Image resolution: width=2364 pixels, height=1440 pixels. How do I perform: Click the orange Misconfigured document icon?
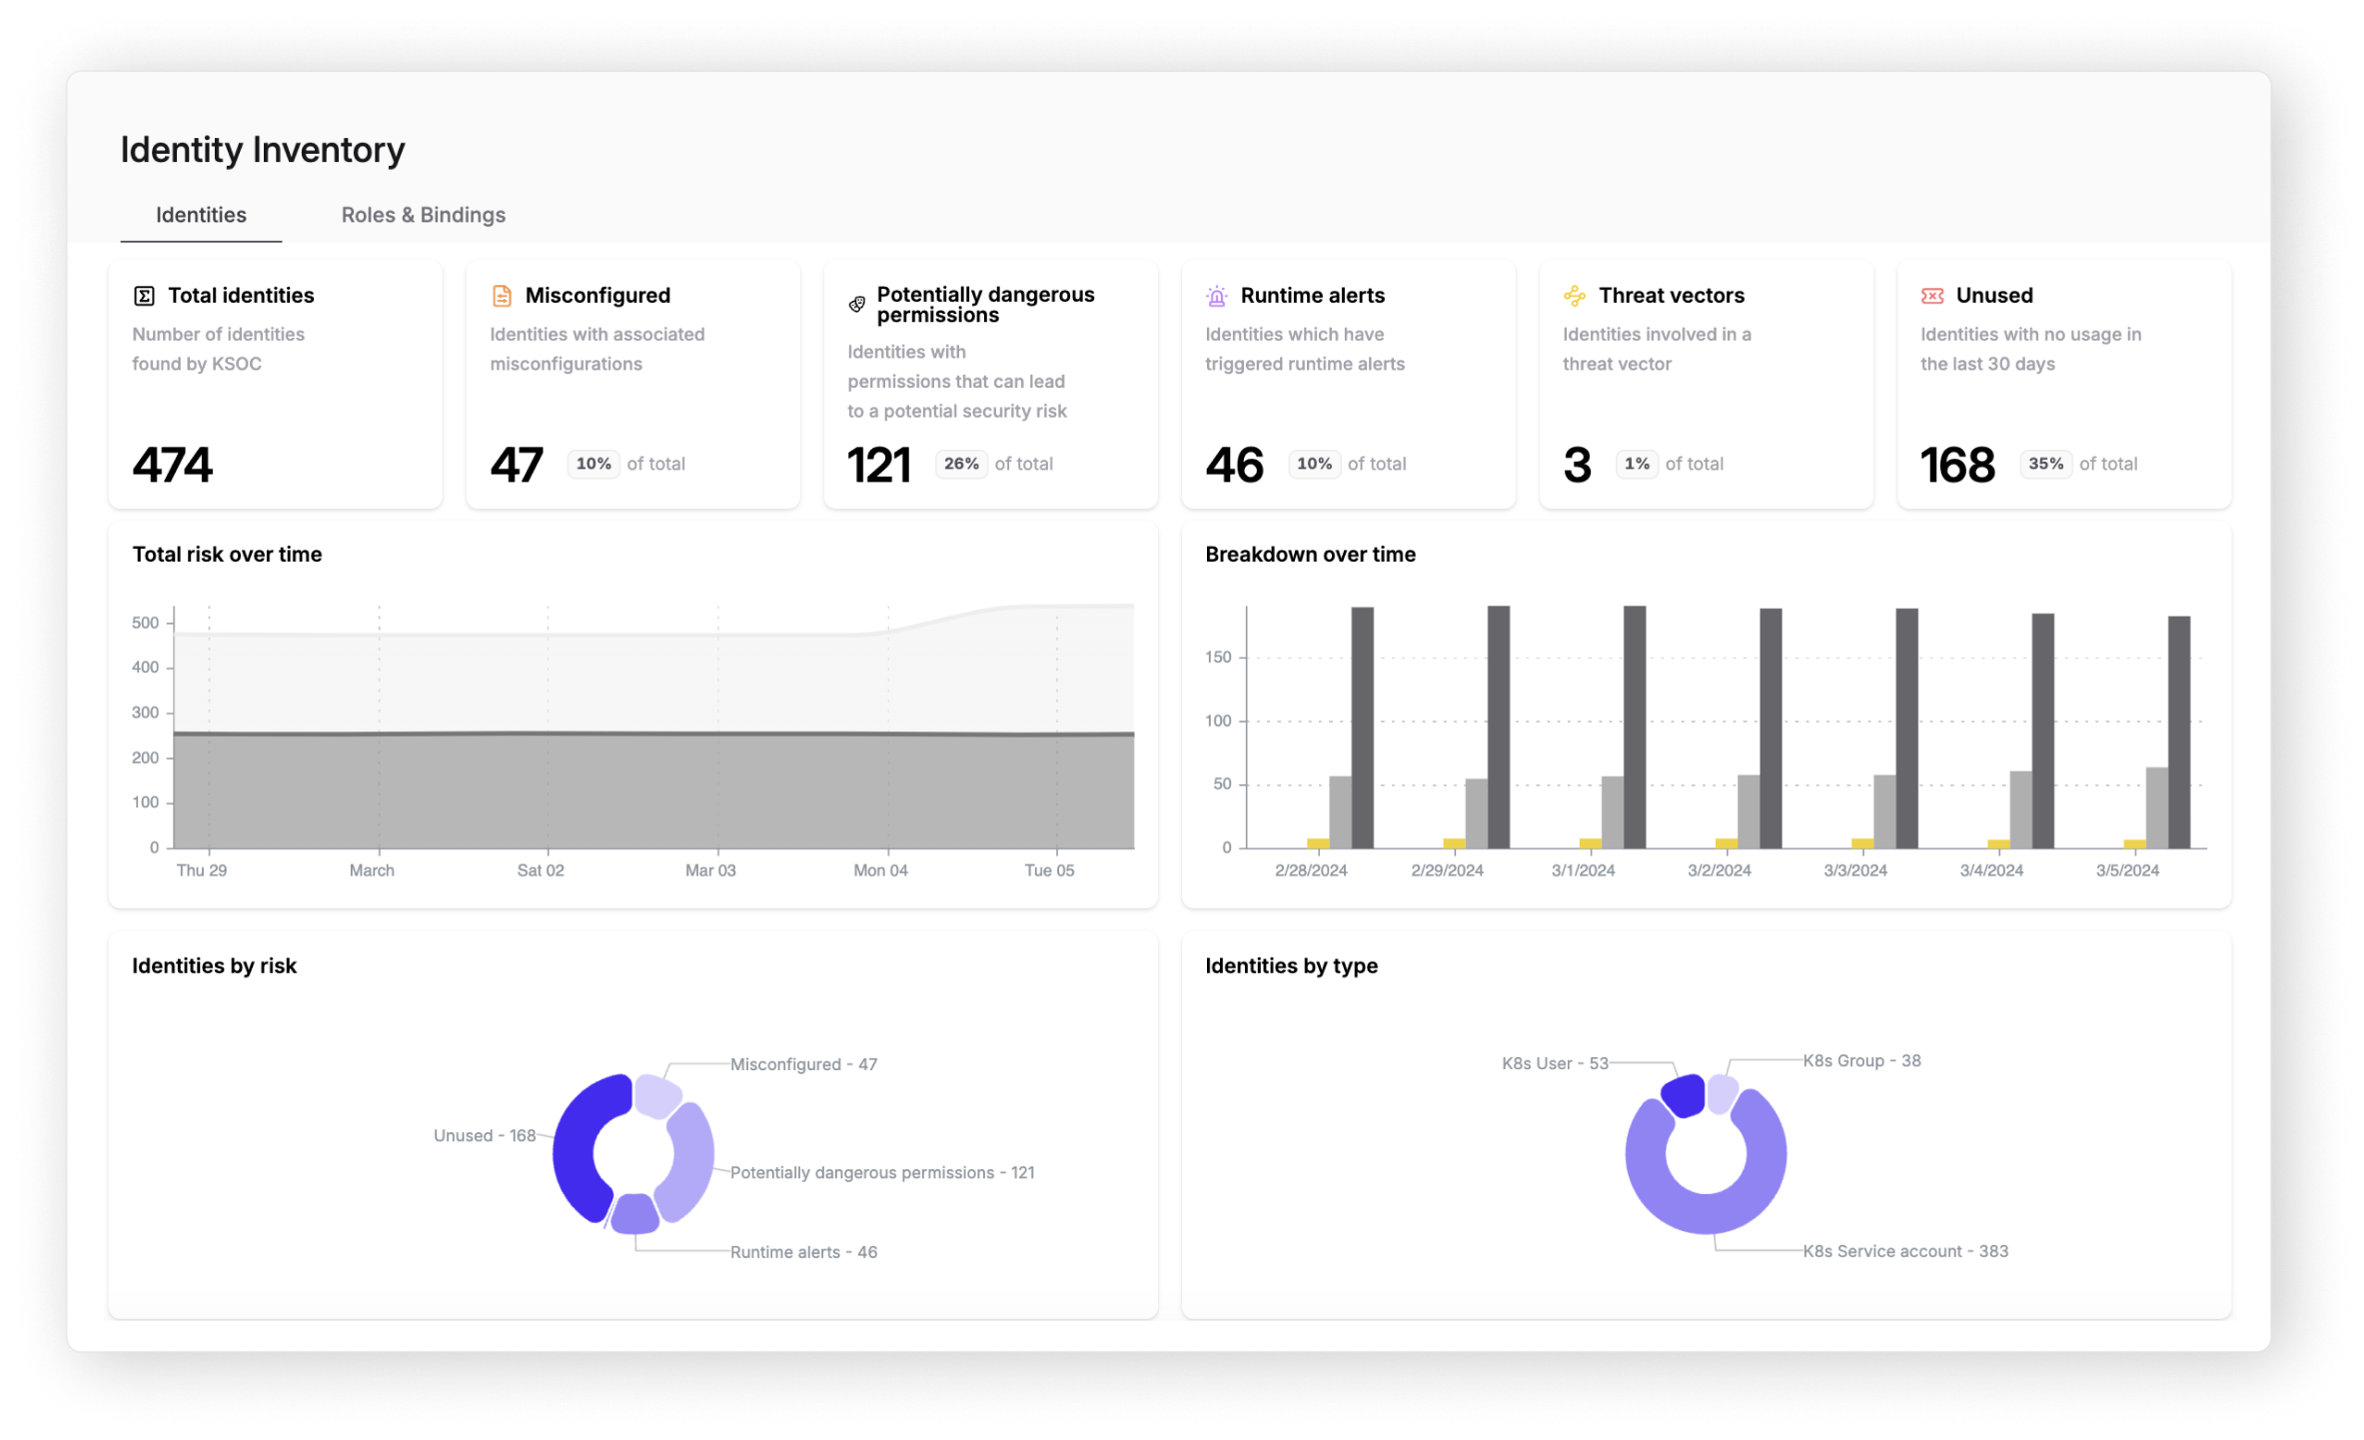502,296
